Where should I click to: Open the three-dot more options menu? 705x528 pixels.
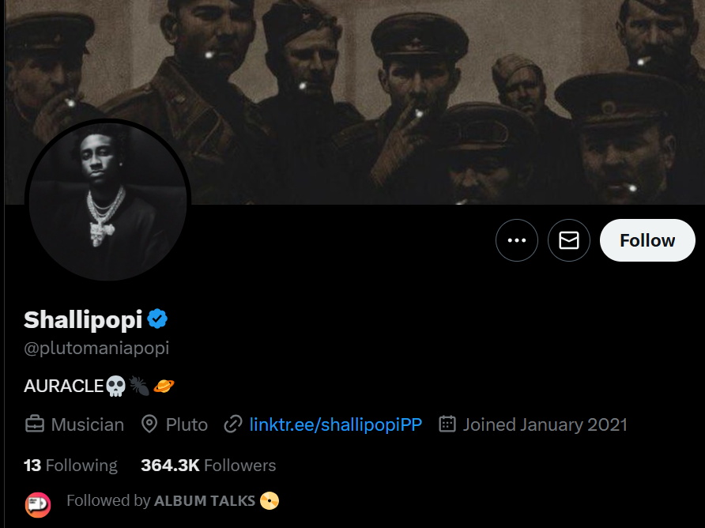(x=517, y=240)
